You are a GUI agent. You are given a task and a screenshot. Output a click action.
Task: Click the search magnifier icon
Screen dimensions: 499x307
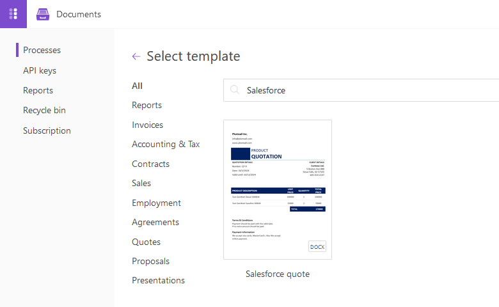235,90
